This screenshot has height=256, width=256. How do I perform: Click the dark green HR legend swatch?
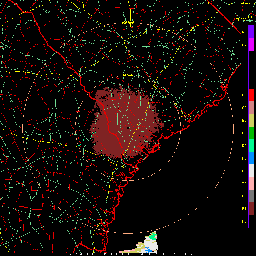[x=251, y=133]
